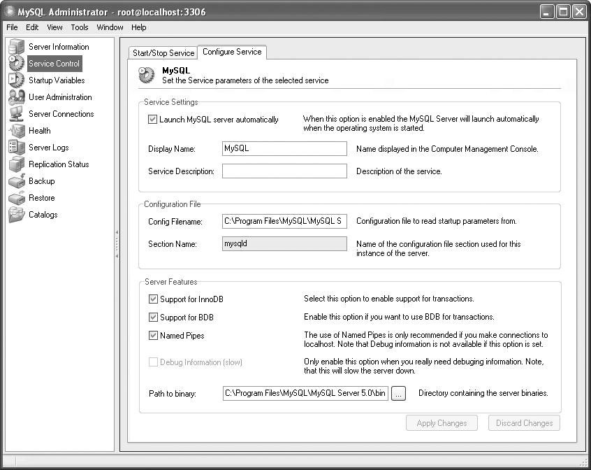Screen dimensions: 591x470
Task: Uncheck the Named Pipes option
Action: (x=153, y=336)
